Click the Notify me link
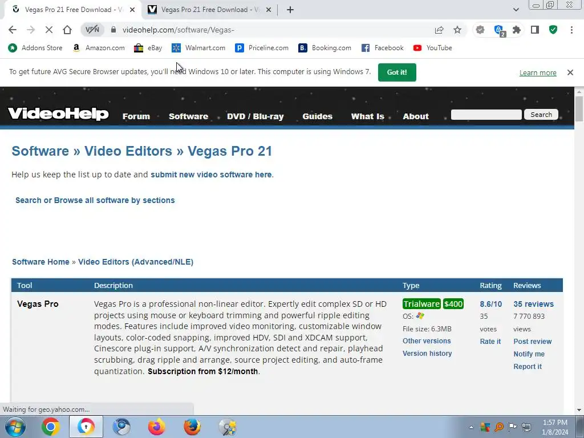This screenshot has height=438, width=584. 529,354
